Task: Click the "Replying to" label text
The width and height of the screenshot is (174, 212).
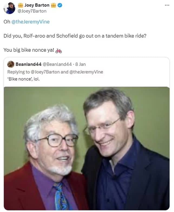Action: [x=18, y=72]
